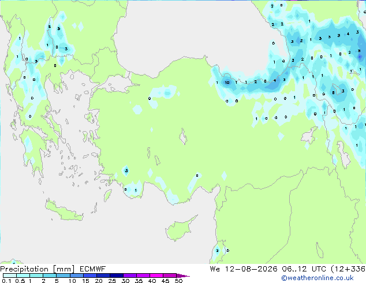Click the legend scale label "35"

click(x=139, y=281)
